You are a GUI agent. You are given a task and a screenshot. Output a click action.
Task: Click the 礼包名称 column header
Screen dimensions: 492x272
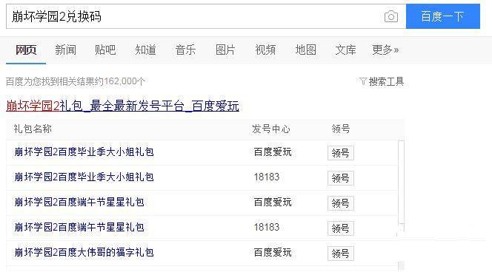(x=33, y=129)
